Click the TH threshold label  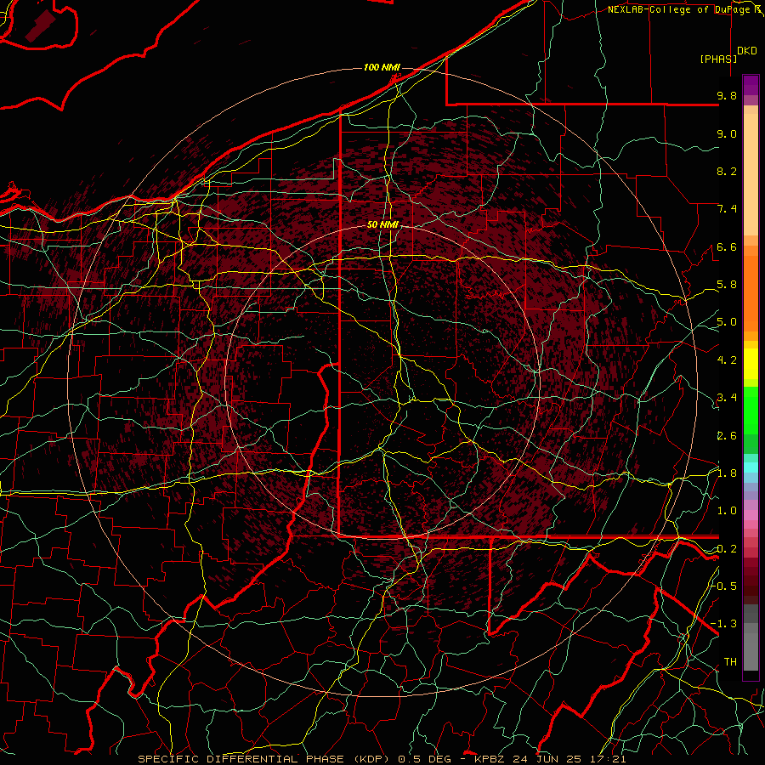(x=730, y=662)
